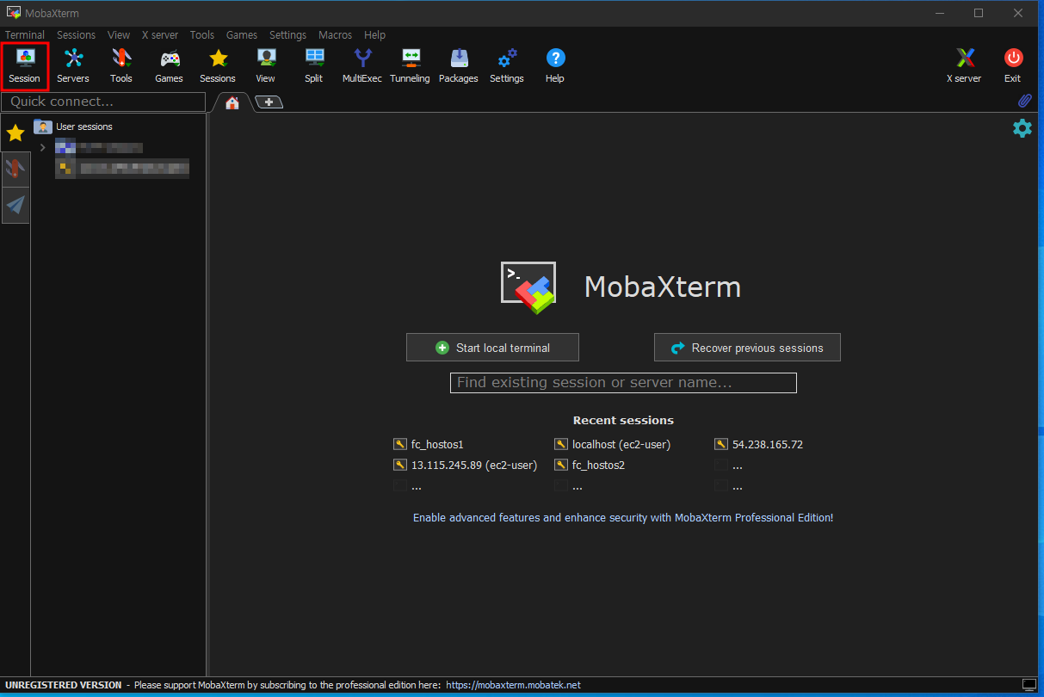
Task: Open recent session fc_hostos2
Action: coord(590,466)
